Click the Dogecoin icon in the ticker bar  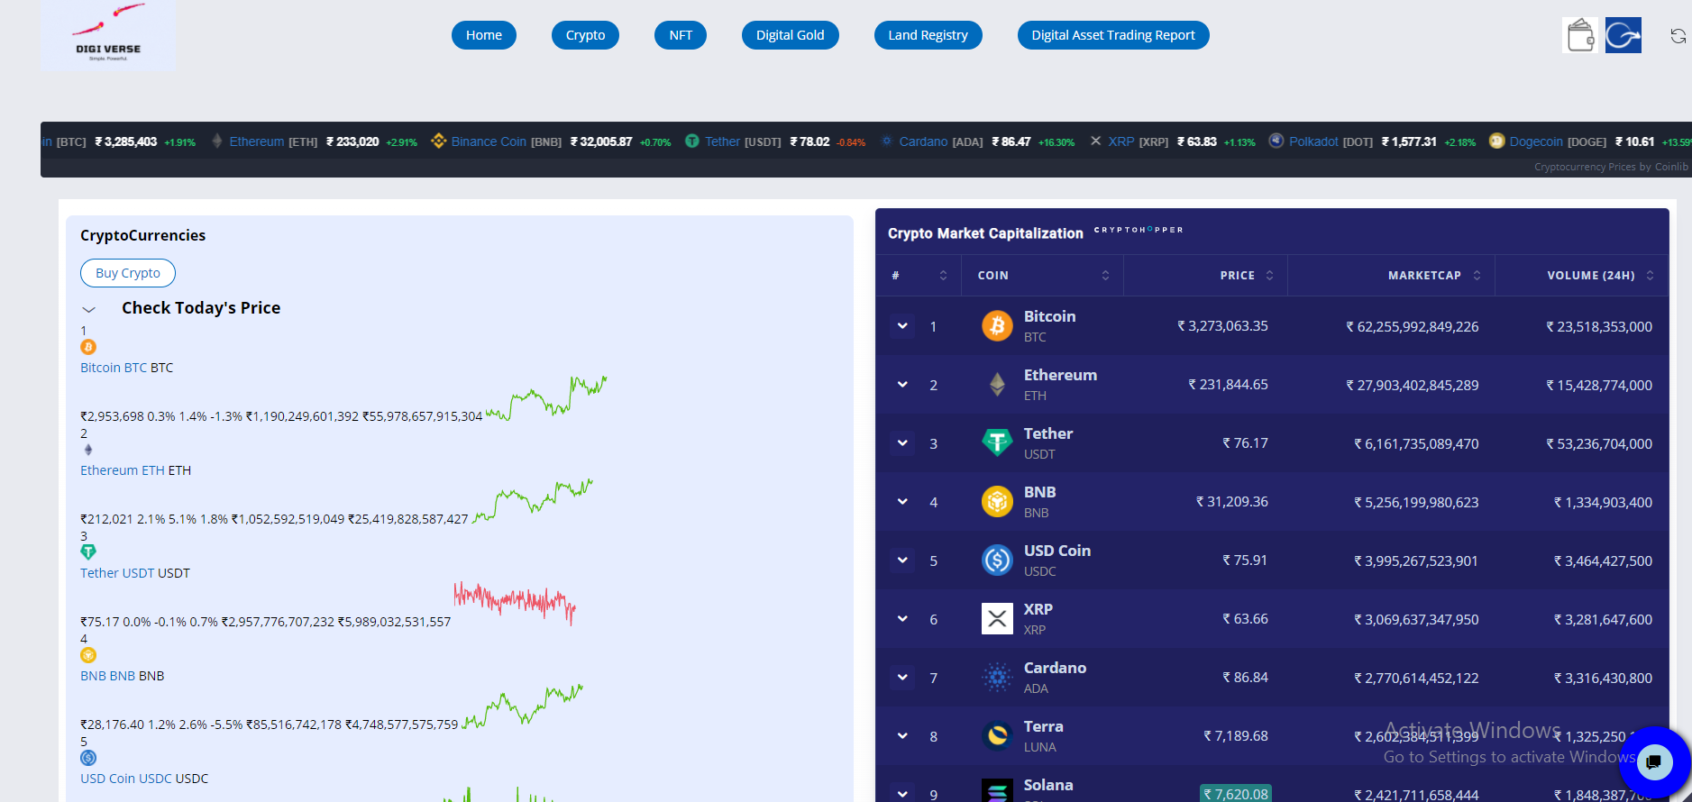point(1497,141)
